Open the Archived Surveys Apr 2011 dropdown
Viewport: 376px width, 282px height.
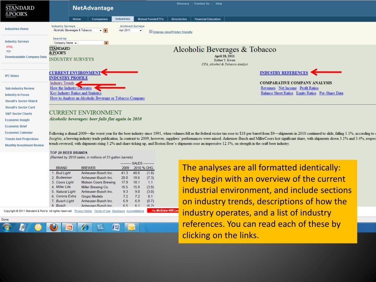click(130, 30)
